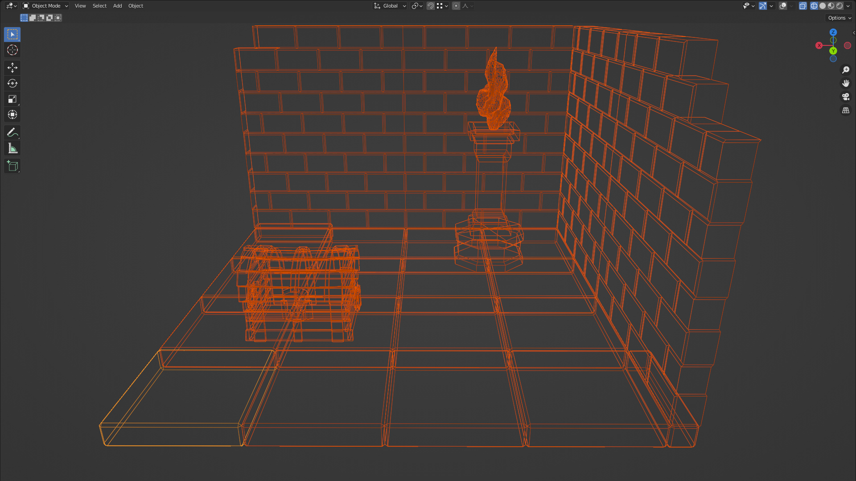Viewport: 856px width, 481px height.
Task: Open the Object Mode dropdown
Action: tap(45, 6)
